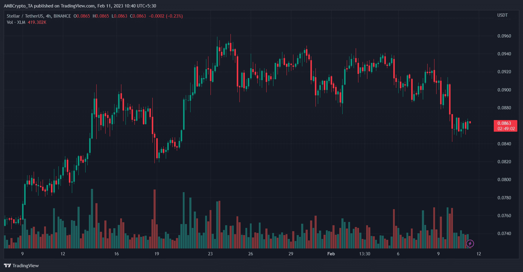Click the 0.0900 price axis label

504,90
